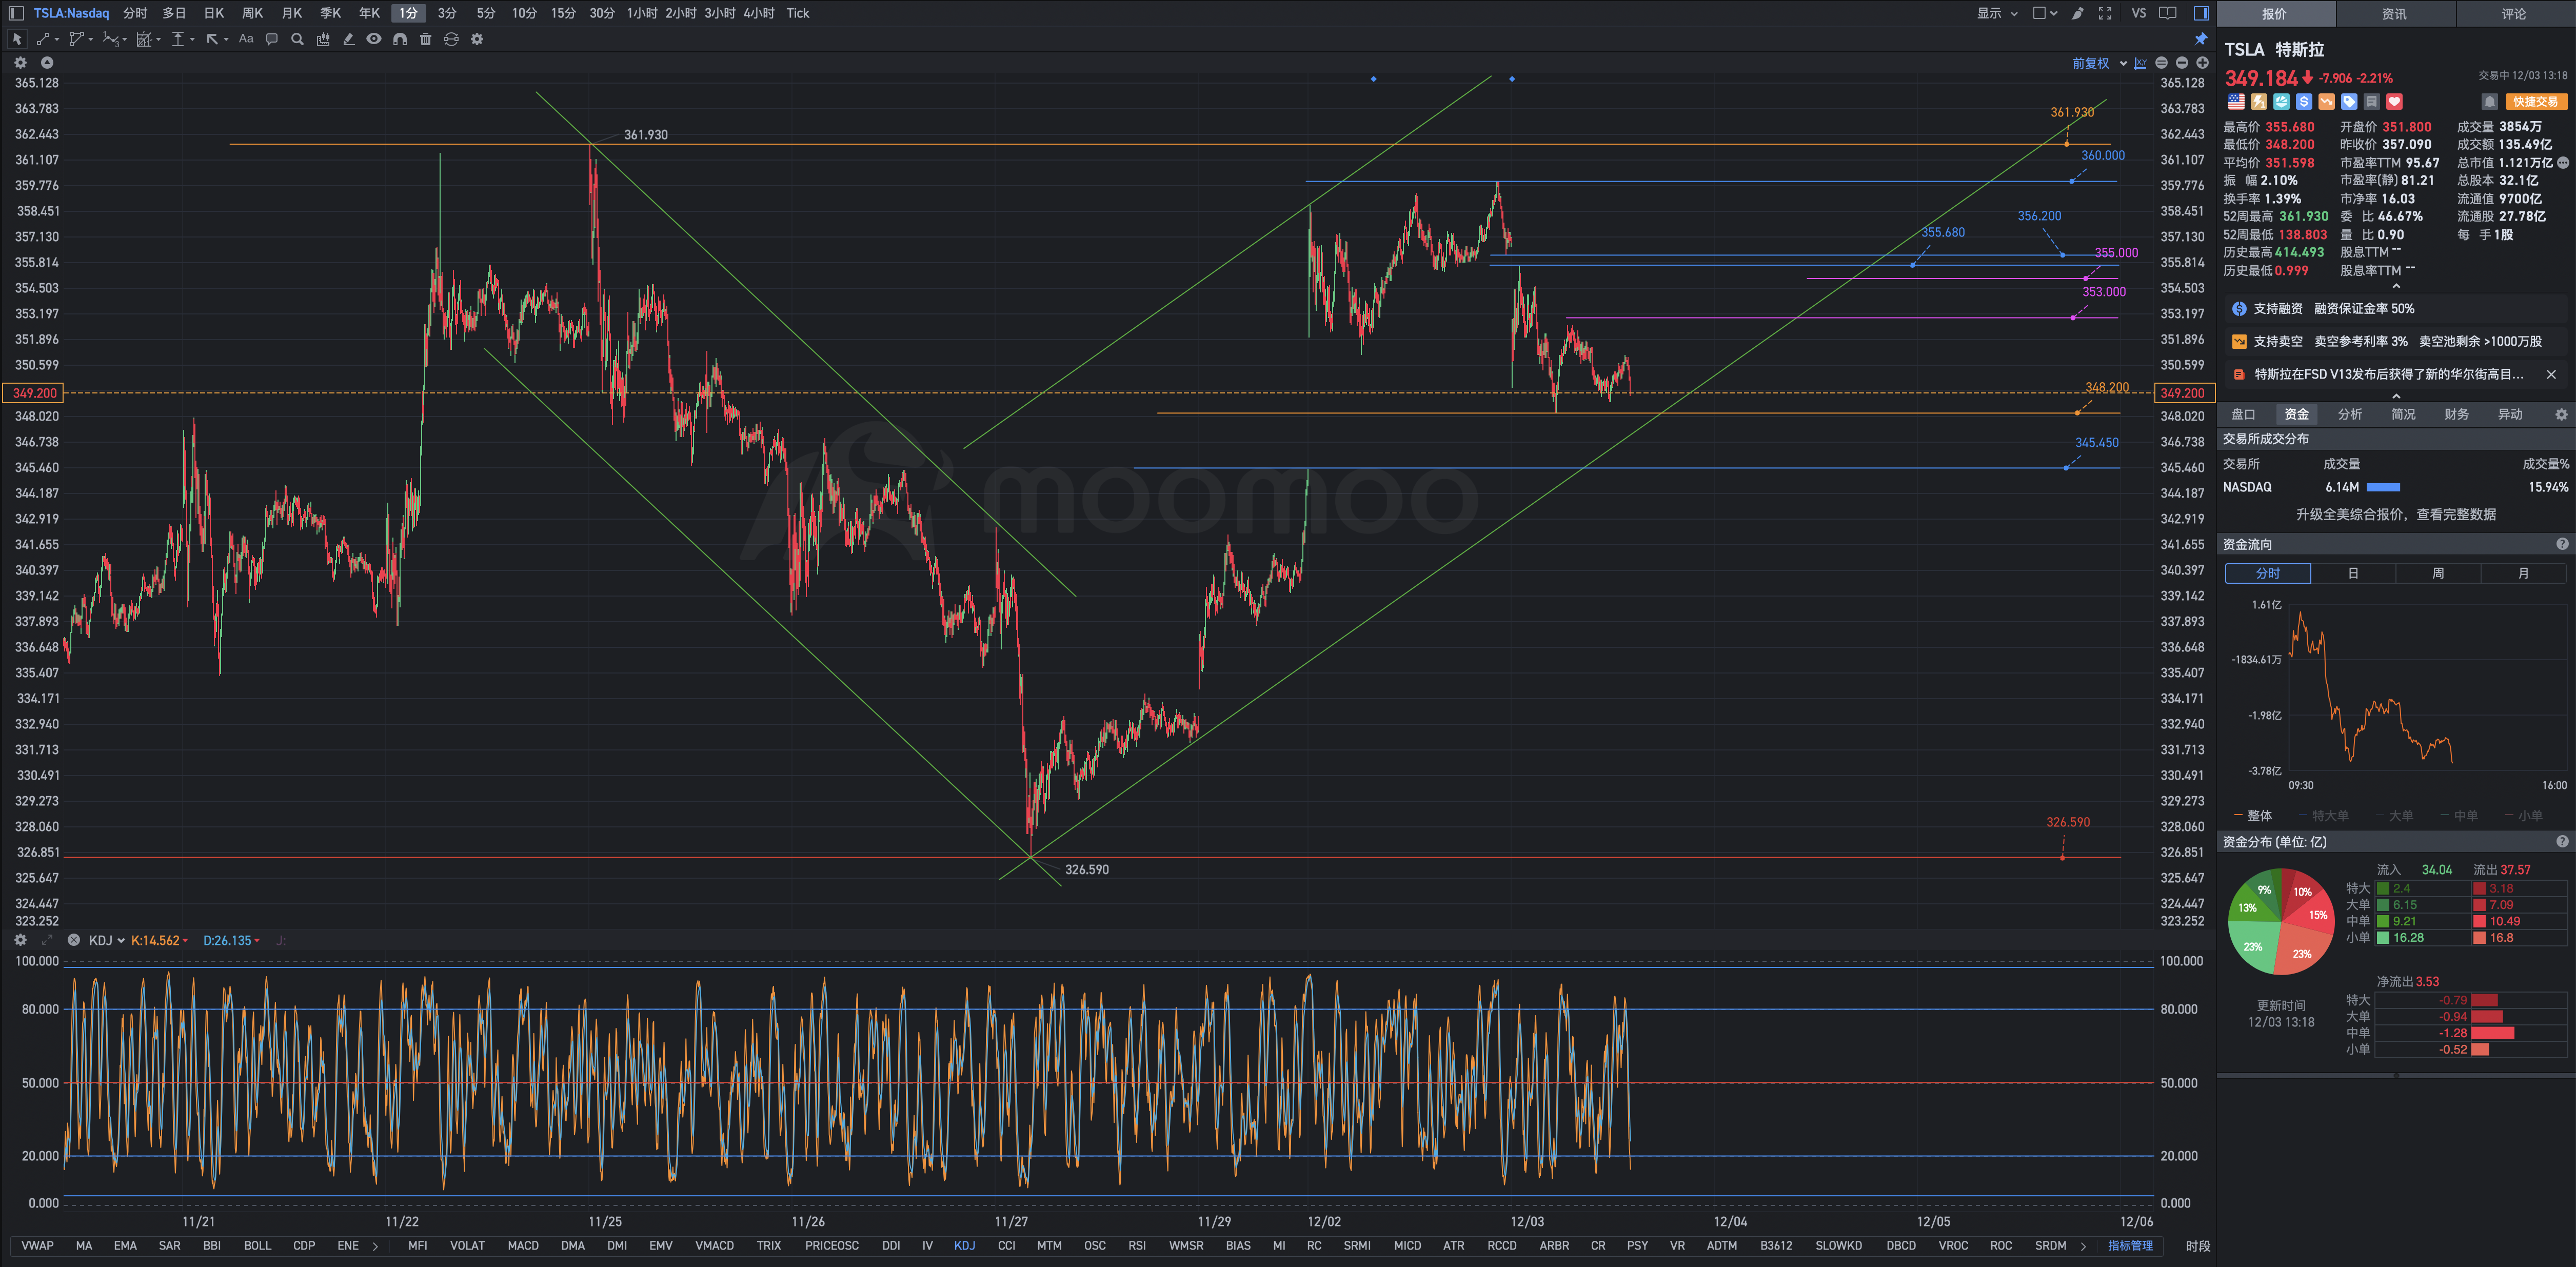Toggle right quote panel icon

2201,13
